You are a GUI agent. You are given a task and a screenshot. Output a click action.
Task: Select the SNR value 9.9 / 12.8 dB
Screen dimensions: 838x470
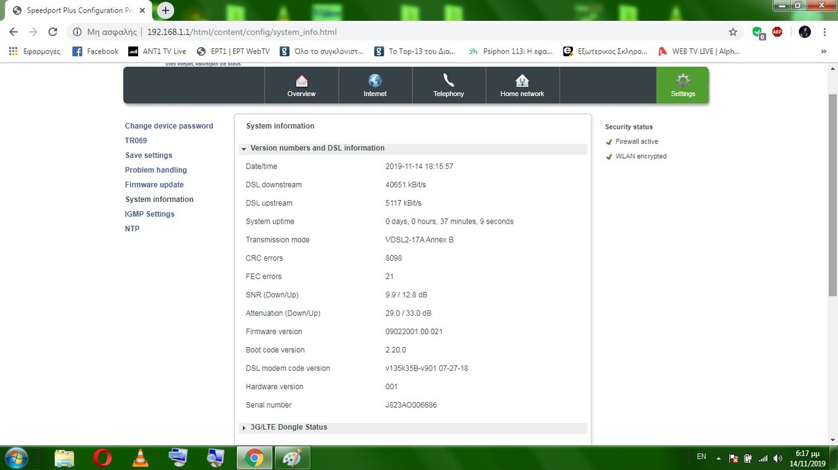[x=407, y=295]
